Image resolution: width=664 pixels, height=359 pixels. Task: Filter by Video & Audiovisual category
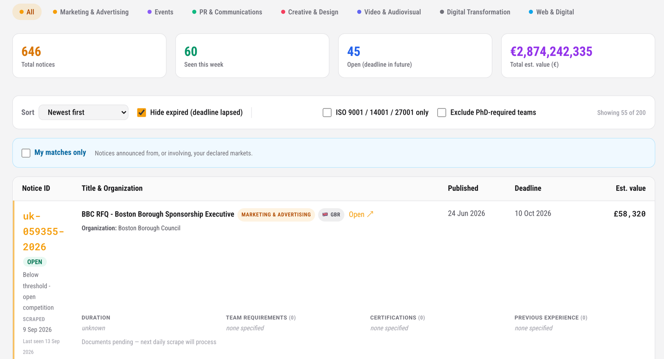[389, 12]
